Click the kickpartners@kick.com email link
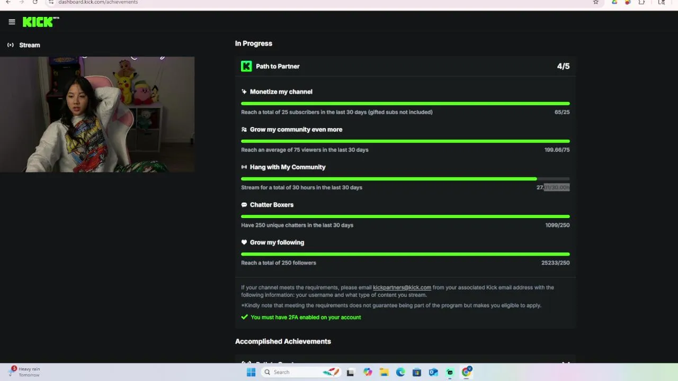678x381 pixels. 402,287
